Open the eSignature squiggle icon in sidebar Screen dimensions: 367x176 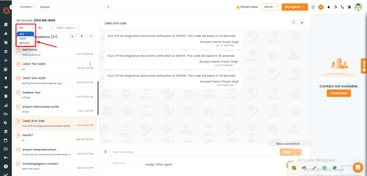[6, 158]
